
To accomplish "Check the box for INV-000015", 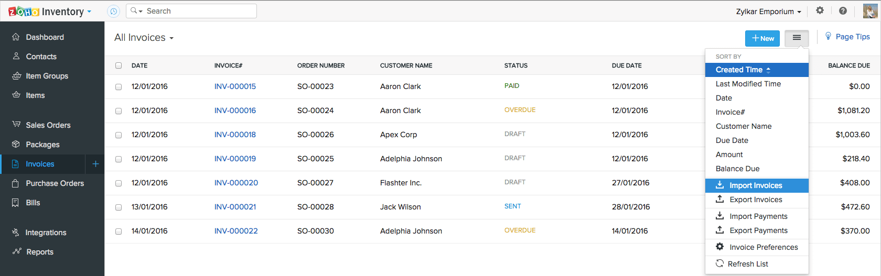I will click(x=119, y=87).
